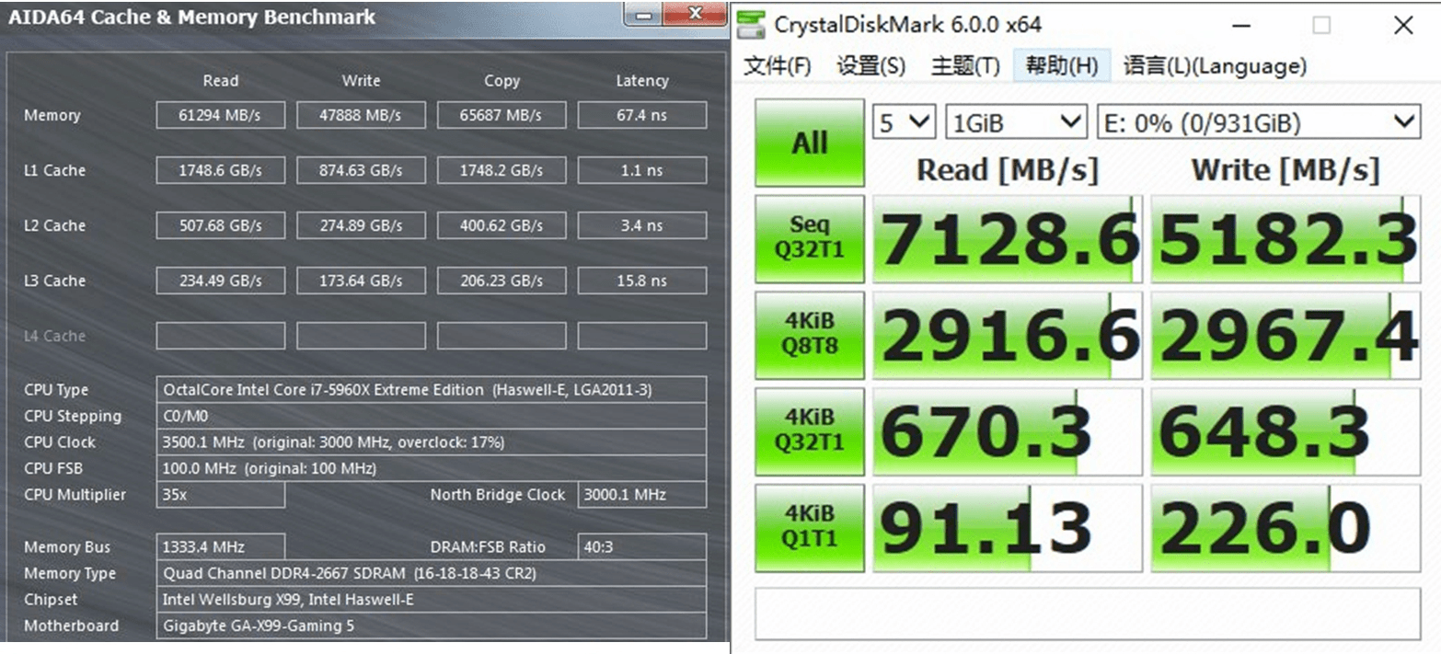Click the 4KiB Q32T1 write result 648.3
Screen dimensions: 1441x654
[1285, 431]
